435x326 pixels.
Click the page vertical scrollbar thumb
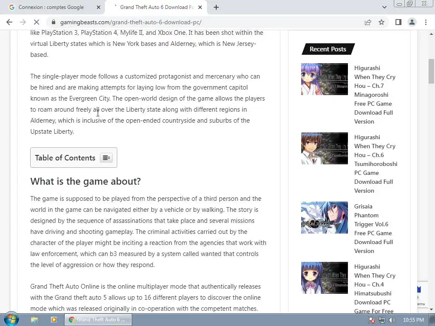431,71
